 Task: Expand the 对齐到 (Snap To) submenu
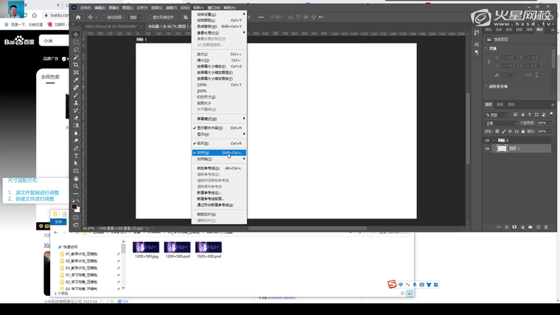coord(204,159)
